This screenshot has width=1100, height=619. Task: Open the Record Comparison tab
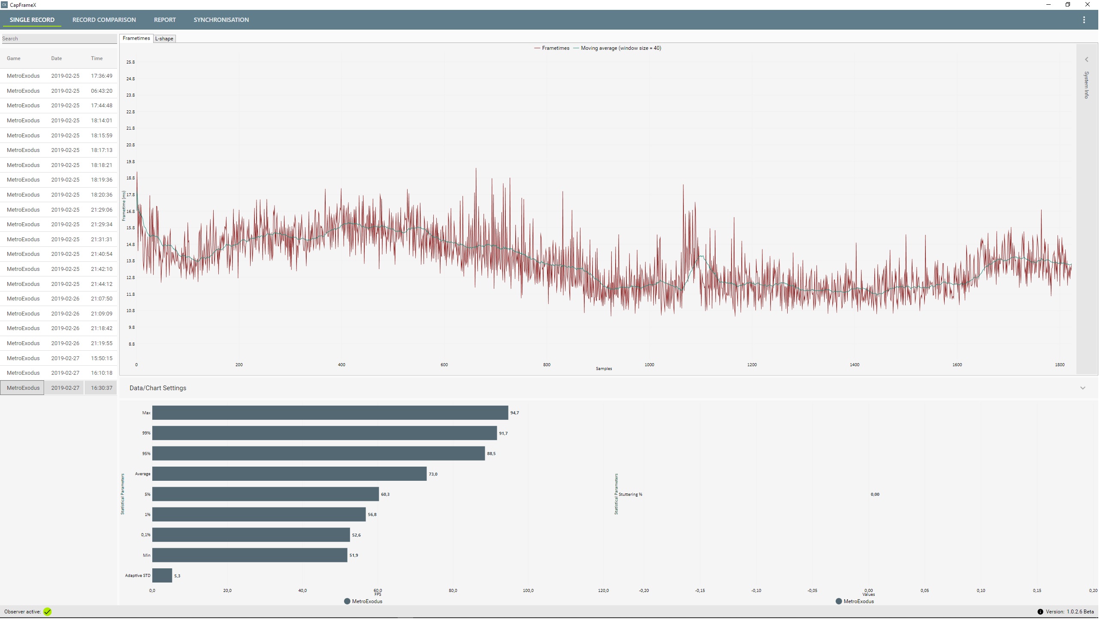104,20
